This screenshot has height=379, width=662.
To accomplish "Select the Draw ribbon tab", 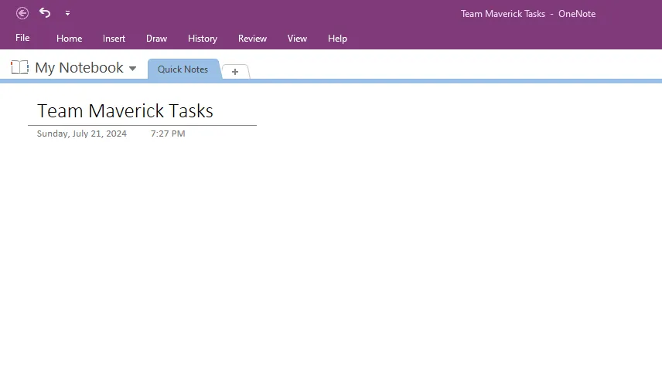I will coord(157,39).
